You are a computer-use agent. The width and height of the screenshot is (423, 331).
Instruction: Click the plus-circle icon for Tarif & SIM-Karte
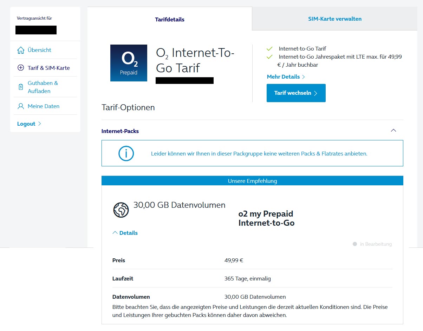tap(21, 68)
